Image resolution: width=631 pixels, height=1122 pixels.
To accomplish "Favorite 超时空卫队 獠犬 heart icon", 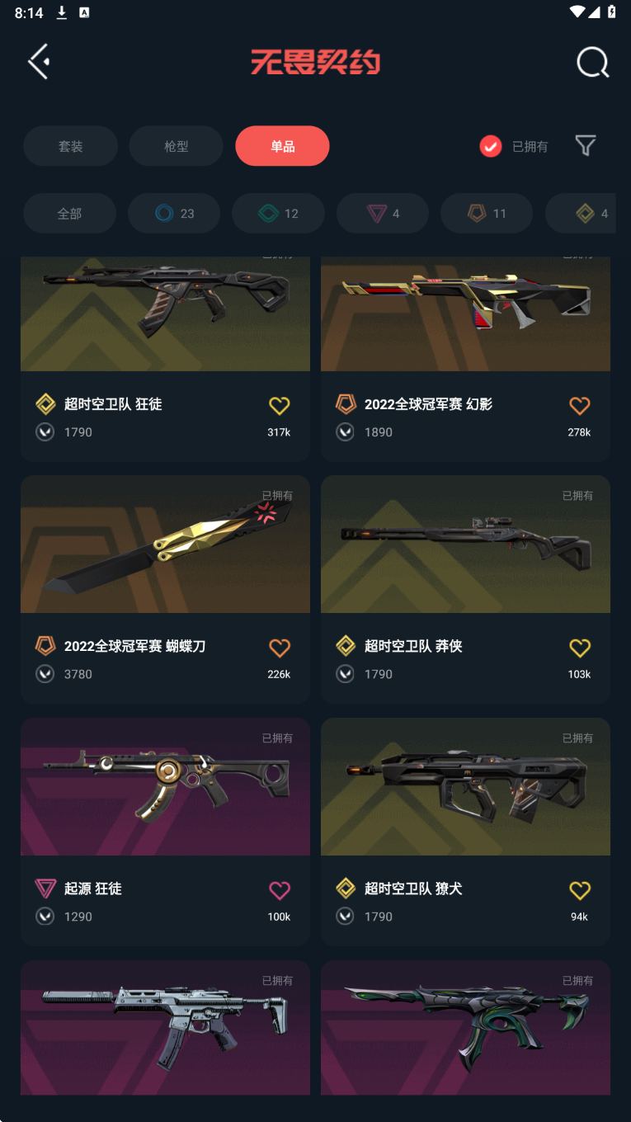I will click(580, 890).
